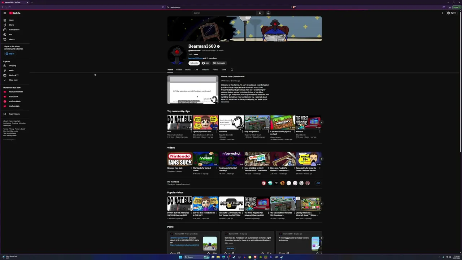Advance the Videos row carousel
The image size is (462, 260).
pos(321,159)
